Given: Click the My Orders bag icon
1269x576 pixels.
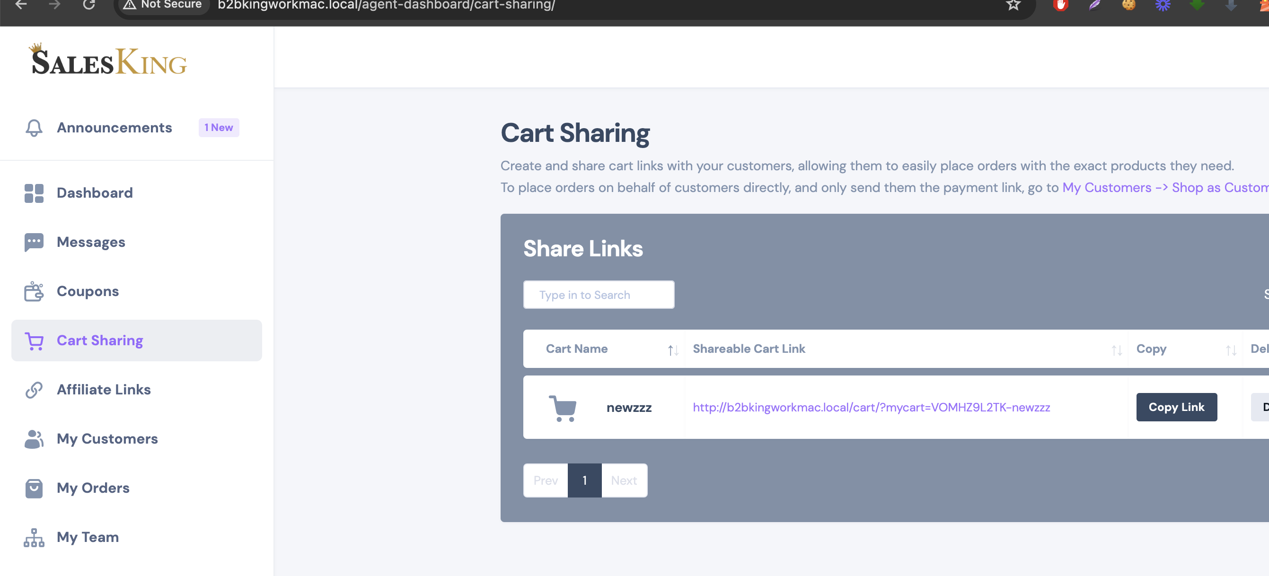Looking at the screenshot, I should [34, 489].
